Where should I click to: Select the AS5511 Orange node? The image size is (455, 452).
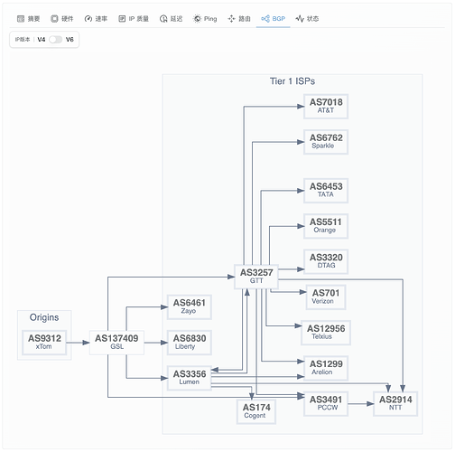click(x=326, y=226)
